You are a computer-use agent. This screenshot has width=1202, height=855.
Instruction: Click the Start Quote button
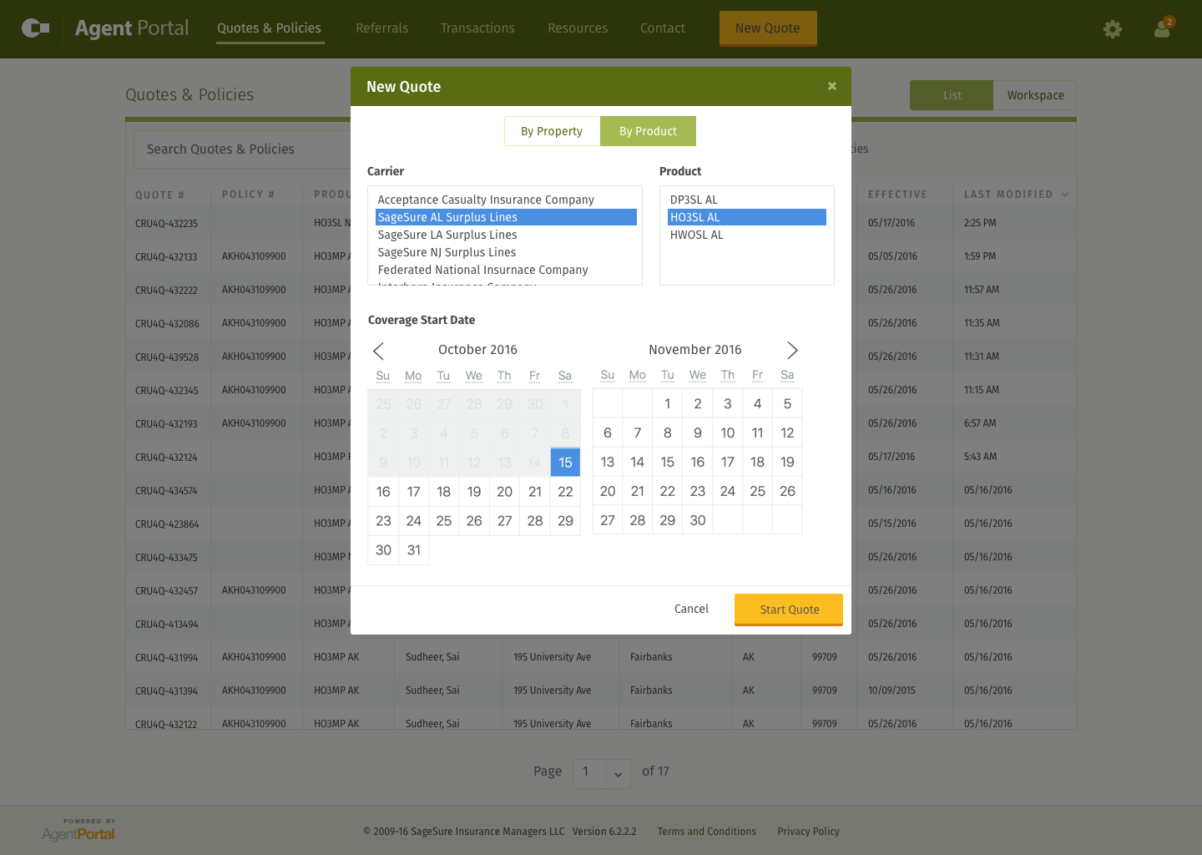789,610
